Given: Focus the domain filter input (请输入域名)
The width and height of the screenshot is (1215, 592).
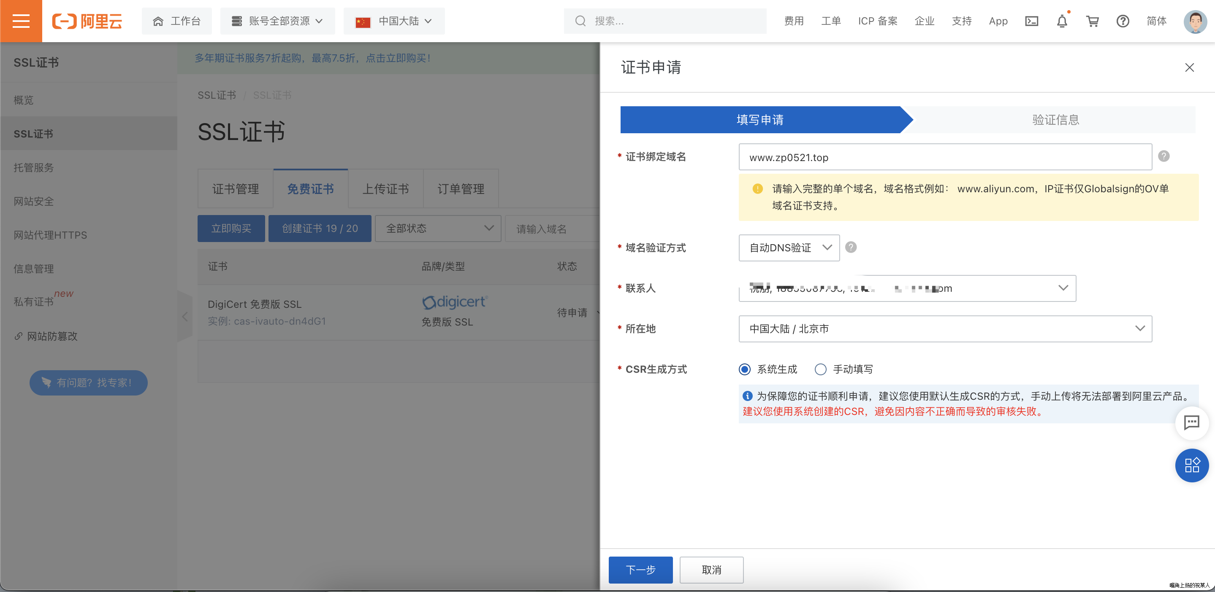Looking at the screenshot, I should [552, 229].
